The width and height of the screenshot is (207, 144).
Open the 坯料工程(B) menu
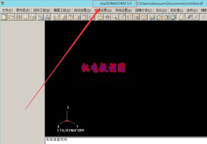point(42,10)
